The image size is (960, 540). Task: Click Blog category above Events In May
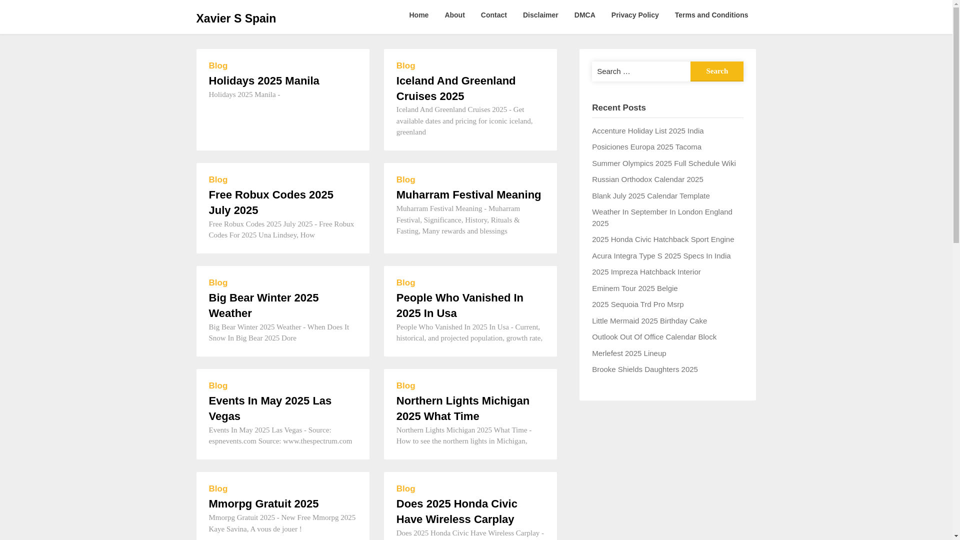218,385
